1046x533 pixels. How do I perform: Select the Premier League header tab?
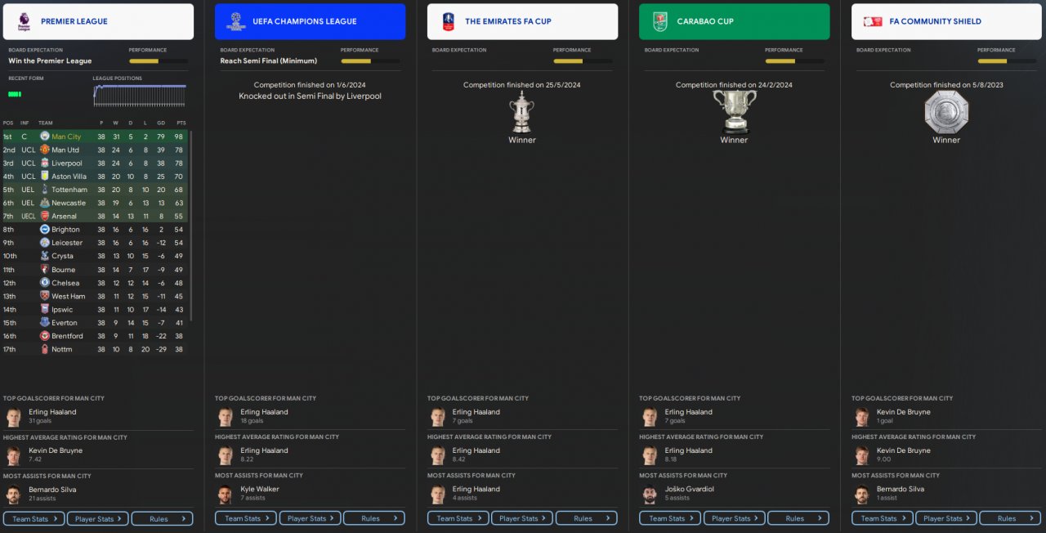99,21
